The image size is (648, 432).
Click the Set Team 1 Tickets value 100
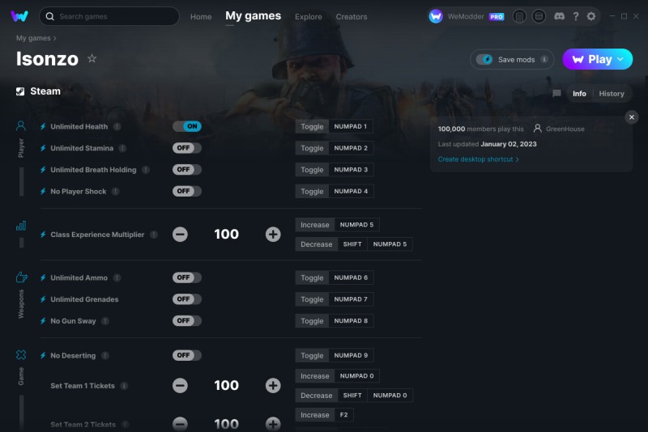click(227, 385)
